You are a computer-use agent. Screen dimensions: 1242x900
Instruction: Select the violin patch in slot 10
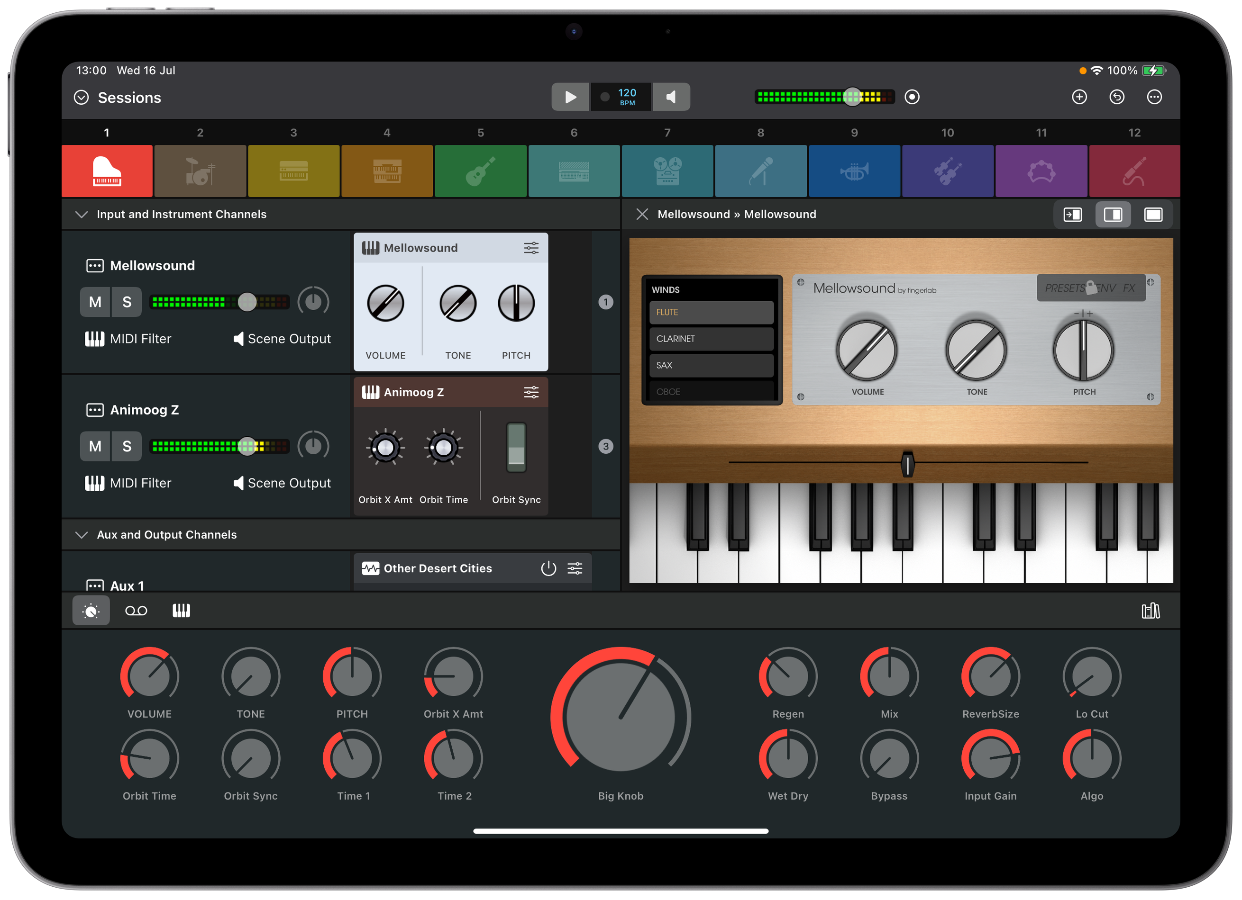pos(948,171)
